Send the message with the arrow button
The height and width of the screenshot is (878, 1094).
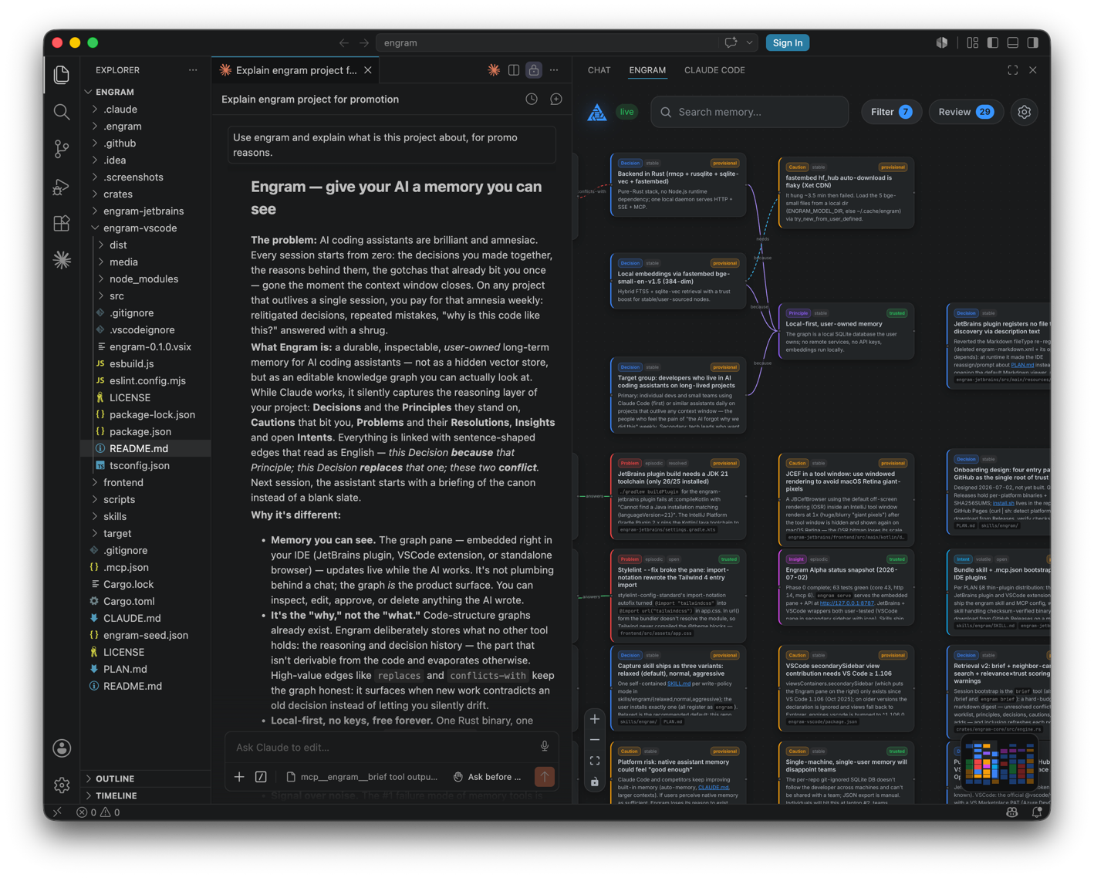(x=545, y=777)
